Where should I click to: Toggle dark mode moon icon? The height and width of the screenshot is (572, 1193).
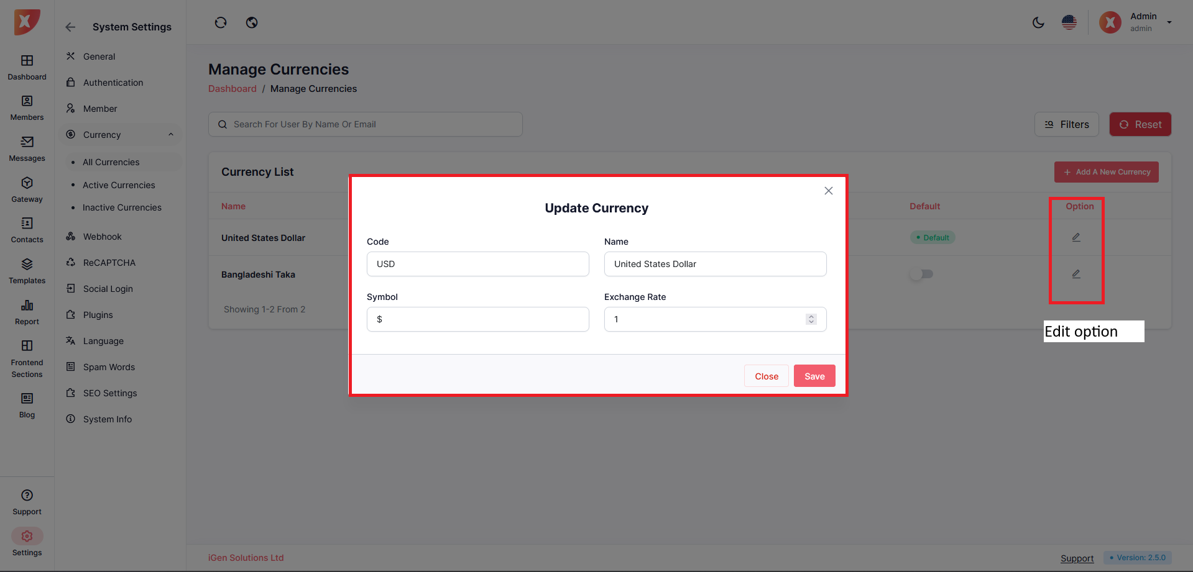pos(1038,23)
